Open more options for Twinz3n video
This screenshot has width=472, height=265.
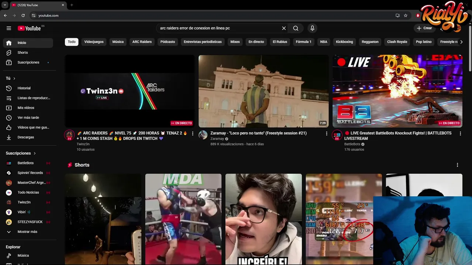tap(192, 134)
